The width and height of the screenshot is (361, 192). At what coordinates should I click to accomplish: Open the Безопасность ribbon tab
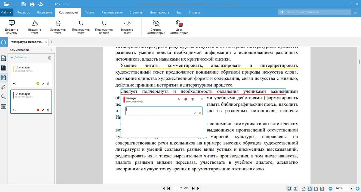click(x=159, y=12)
